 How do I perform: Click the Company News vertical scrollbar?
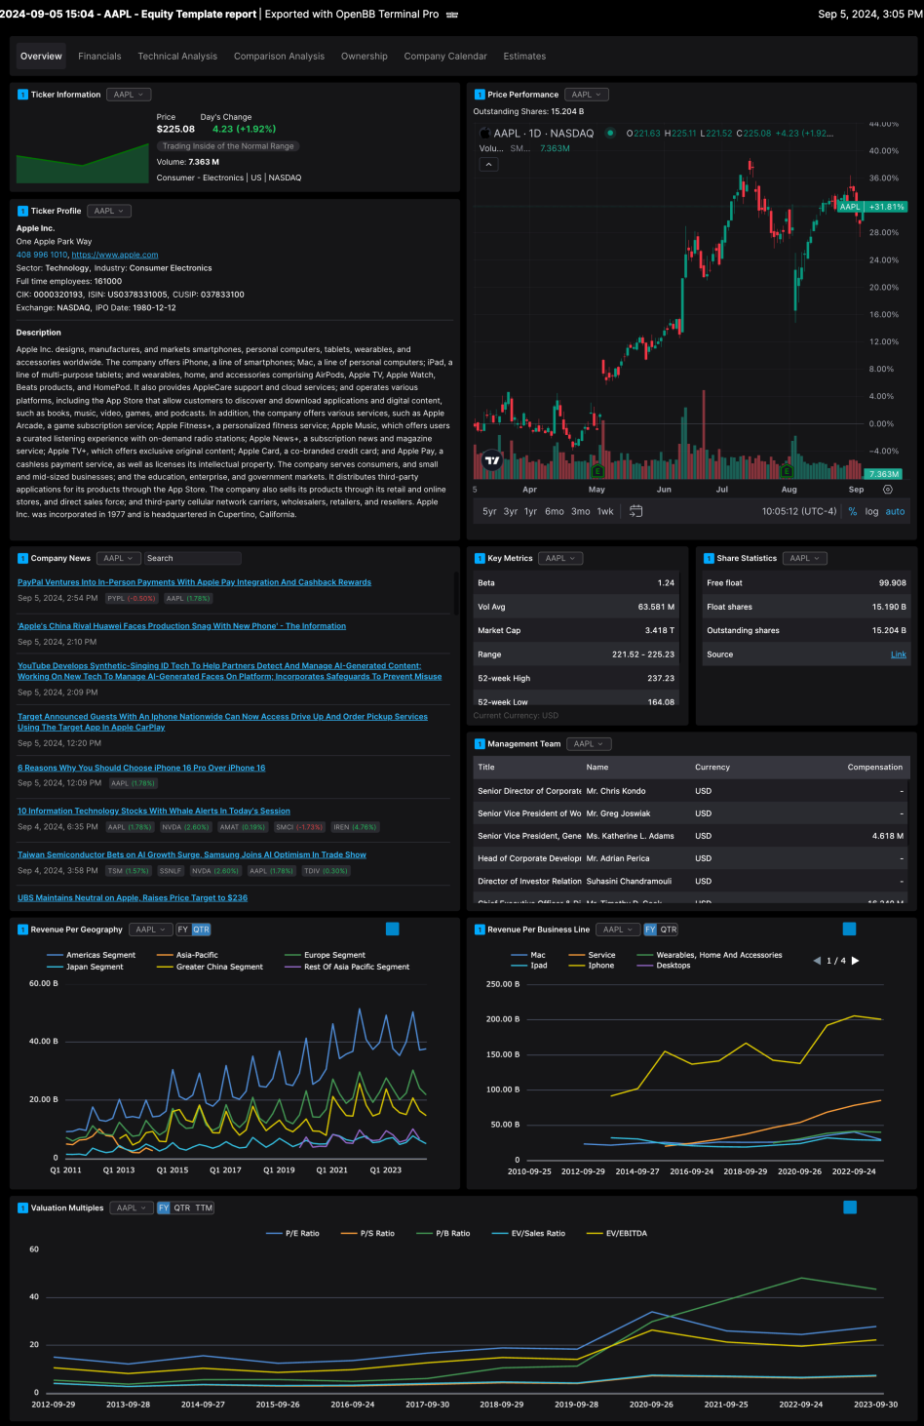pos(455,595)
